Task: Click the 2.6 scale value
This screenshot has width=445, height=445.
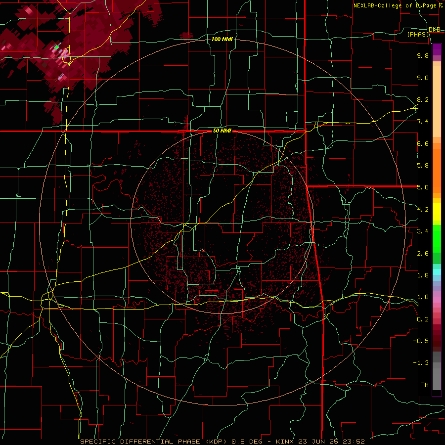Action: click(423, 254)
